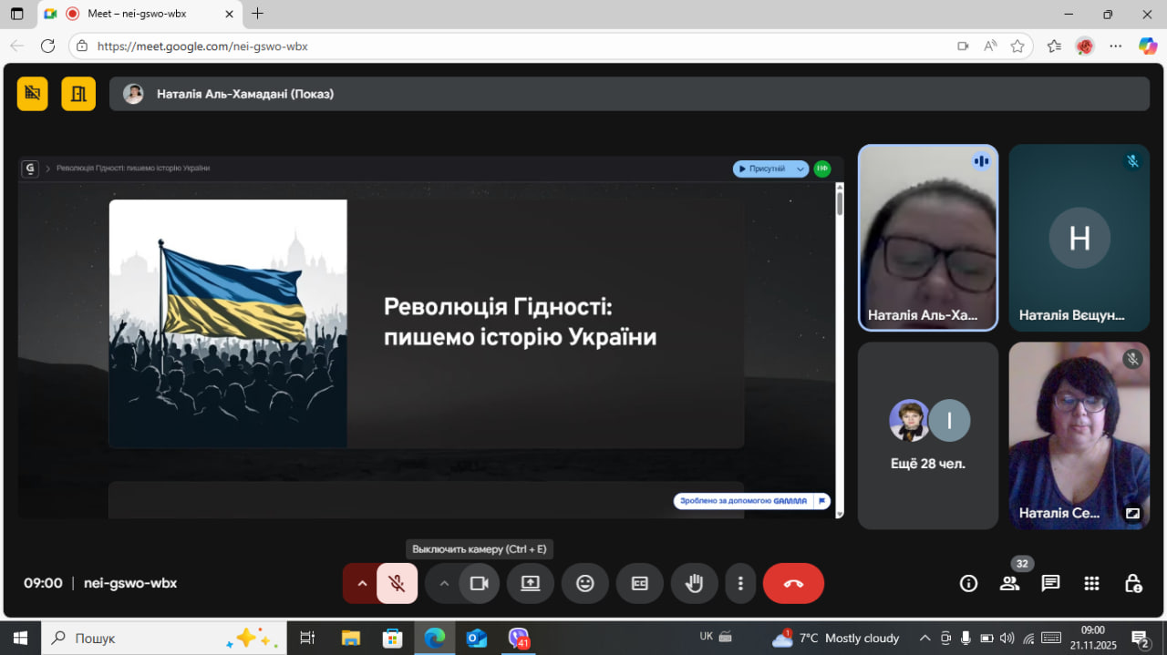Open meeting details info icon
Image resolution: width=1167 pixels, height=655 pixels.
968,584
